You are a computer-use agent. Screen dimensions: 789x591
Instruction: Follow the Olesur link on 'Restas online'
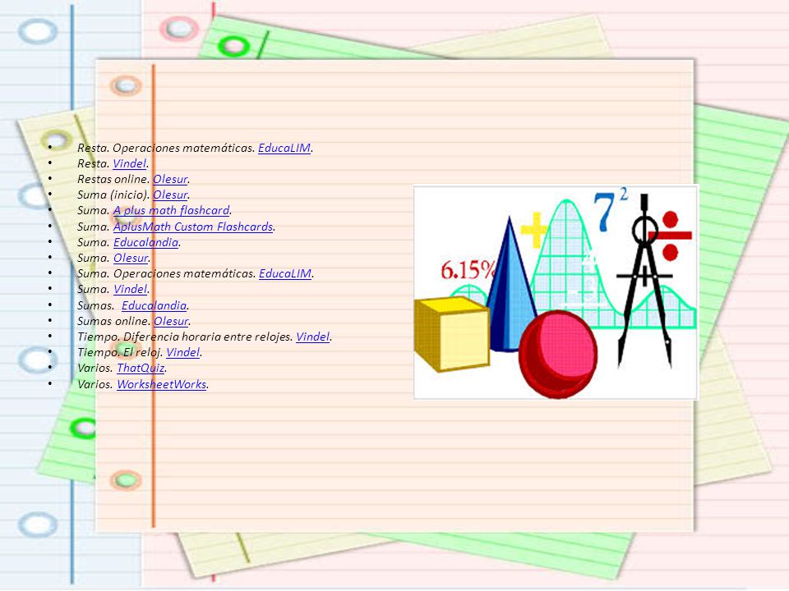[170, 179]
